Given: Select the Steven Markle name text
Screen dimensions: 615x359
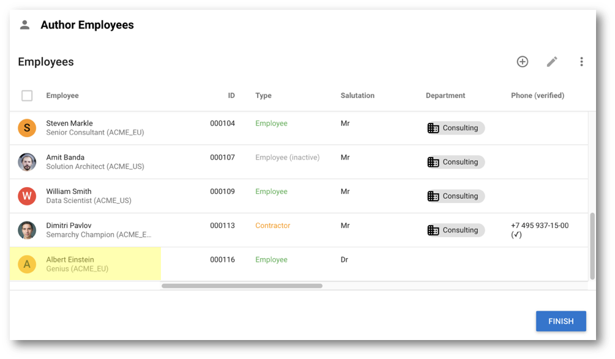Looking at the screenshot, I should [69, 123].
